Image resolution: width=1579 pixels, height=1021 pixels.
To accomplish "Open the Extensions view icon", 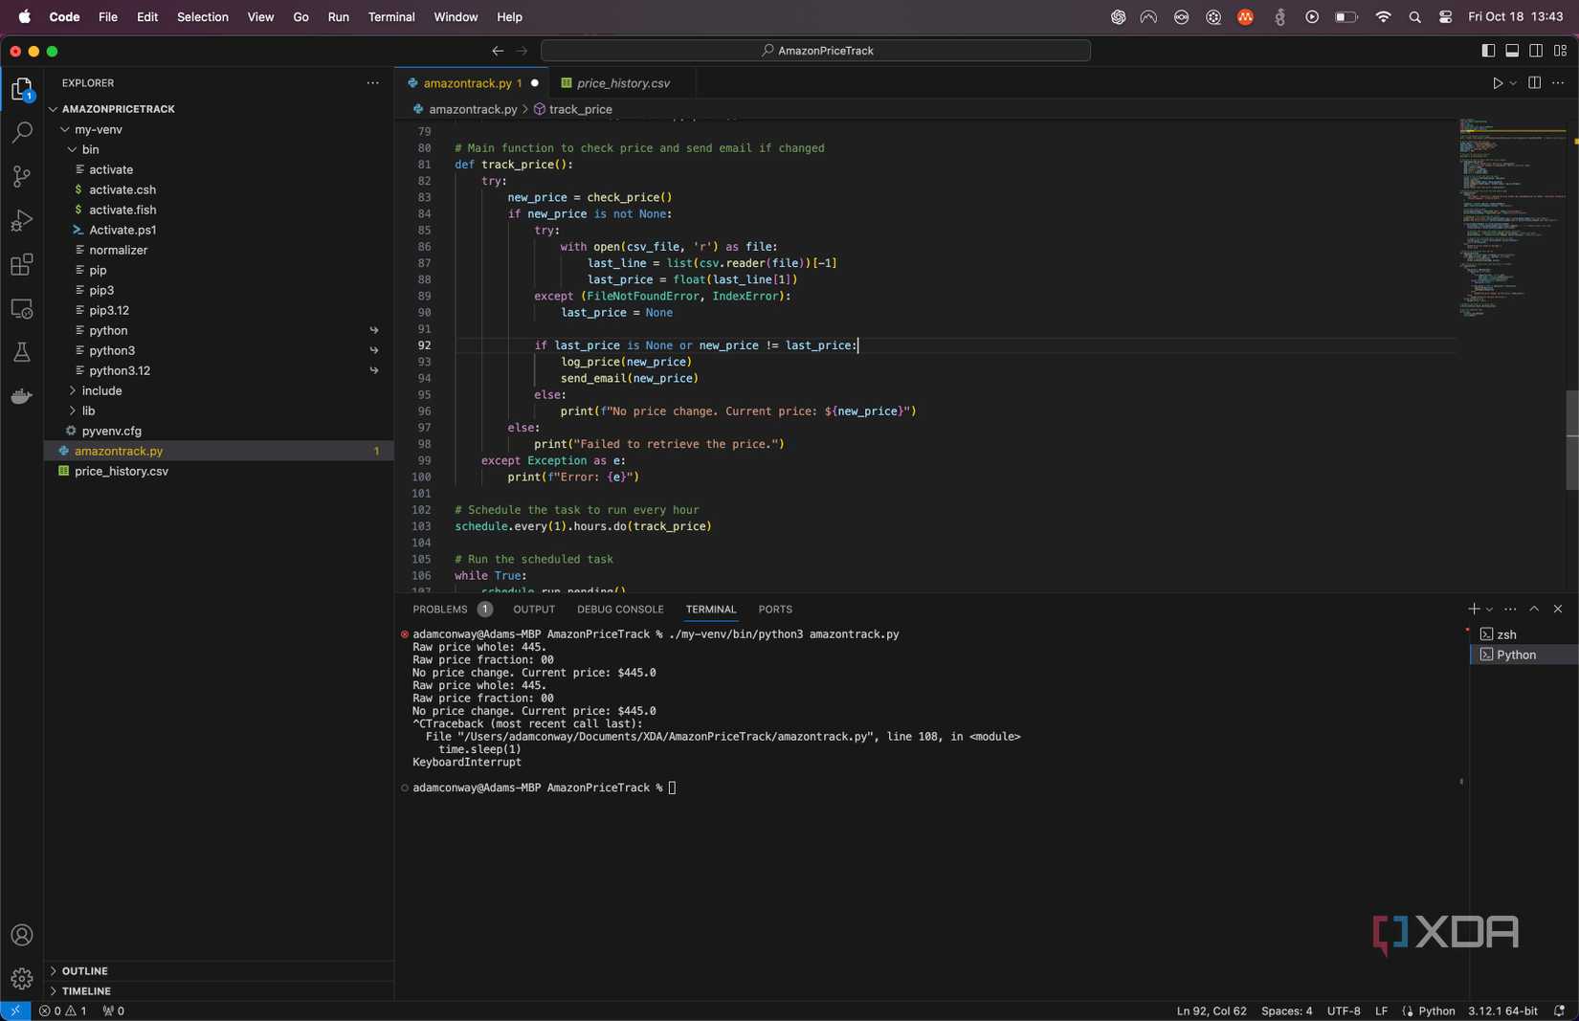I will [22, 265].
